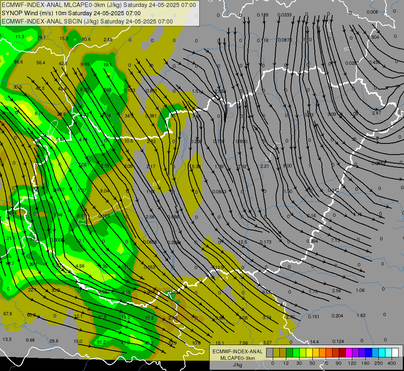Click the legend tick label '12'
Viewport: 404px width, 371px height.
tap(286, 363)
